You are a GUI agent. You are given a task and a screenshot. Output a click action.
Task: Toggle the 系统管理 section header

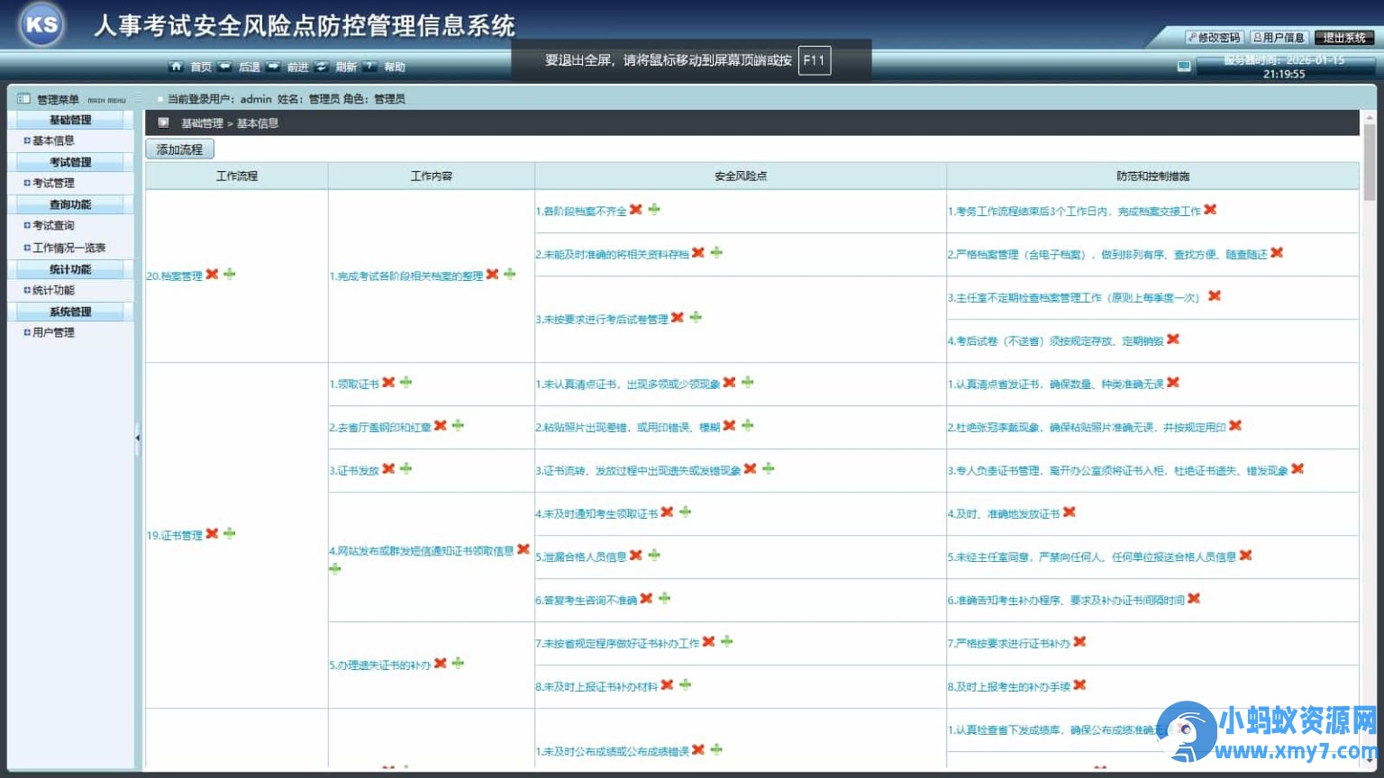coord(70,312)
